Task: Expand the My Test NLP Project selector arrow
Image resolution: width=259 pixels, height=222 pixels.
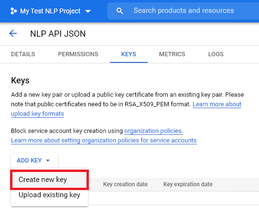Action: point(88,11)
